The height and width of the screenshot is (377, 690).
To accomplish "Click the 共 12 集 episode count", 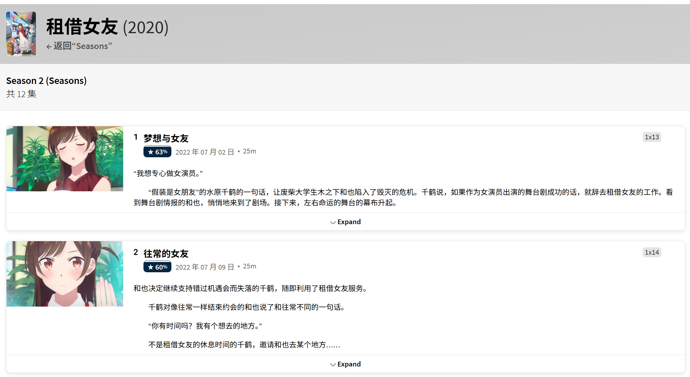I will 21,94.
